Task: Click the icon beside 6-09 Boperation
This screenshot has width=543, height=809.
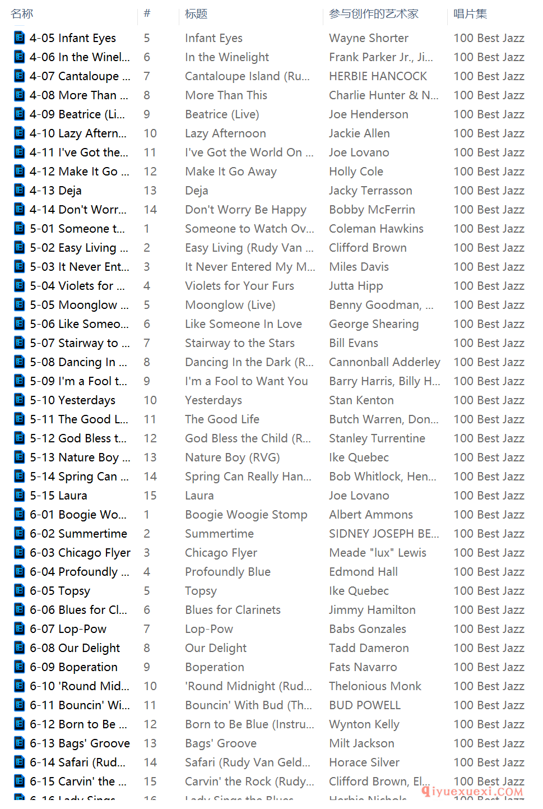Action: tap(20, 667)
